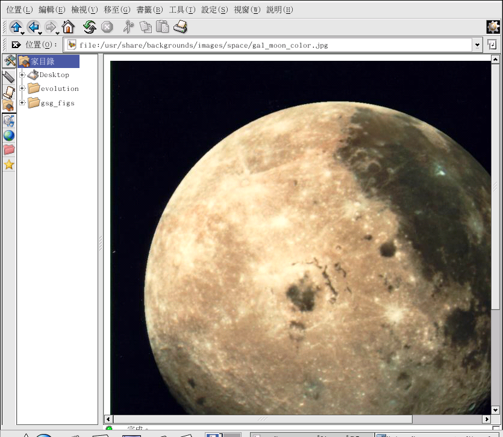Open the star bookmarks sidebar tab
Screen dimensions: 503x437
9,164
